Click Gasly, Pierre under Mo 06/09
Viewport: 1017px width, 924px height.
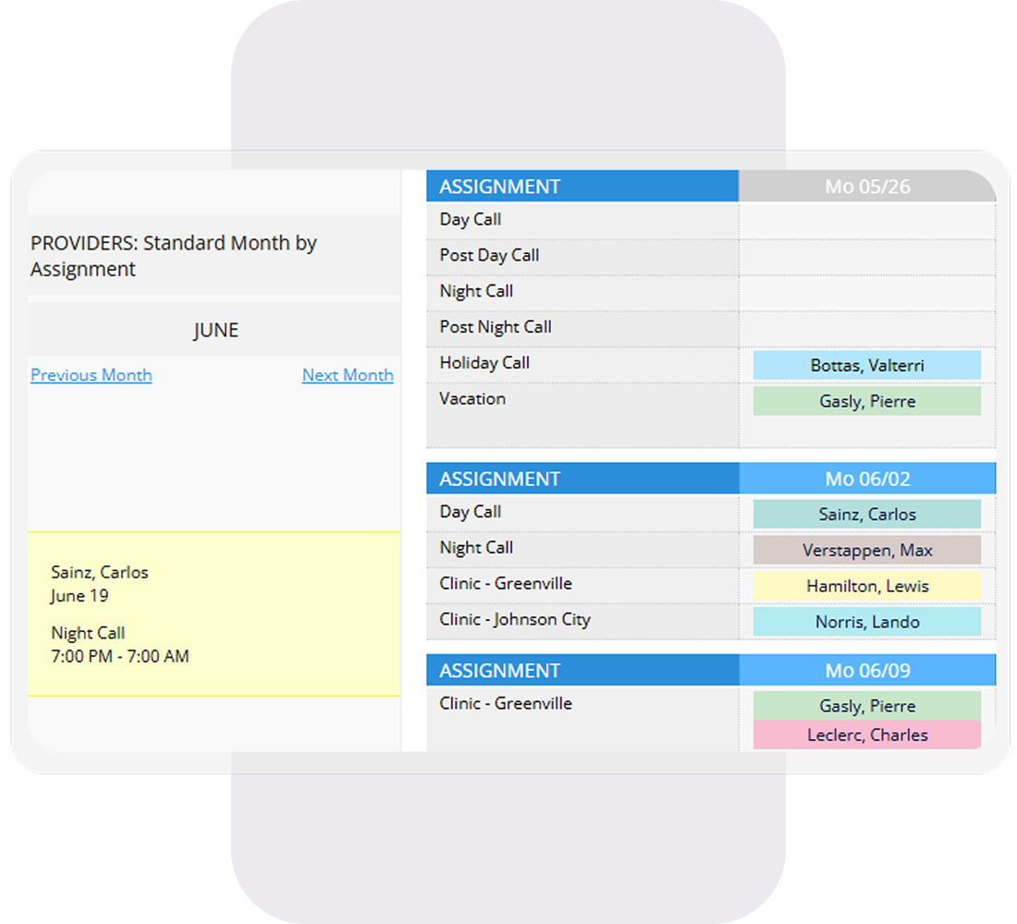867,706
